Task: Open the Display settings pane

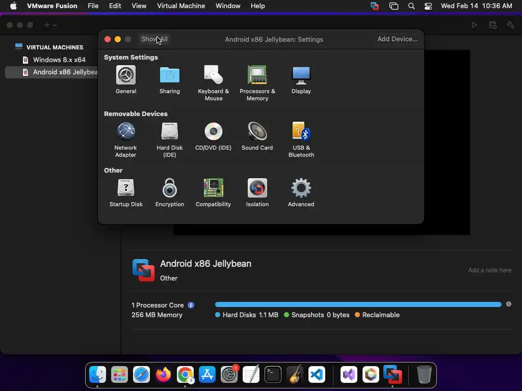Action: [301, 80]
